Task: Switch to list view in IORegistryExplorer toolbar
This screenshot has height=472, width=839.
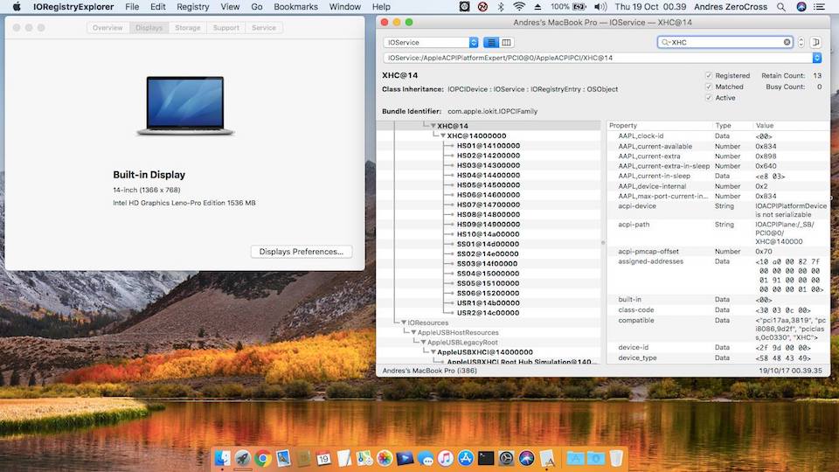Action: pos(490,42)
